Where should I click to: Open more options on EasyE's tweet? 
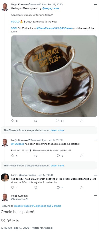(95, 175)
